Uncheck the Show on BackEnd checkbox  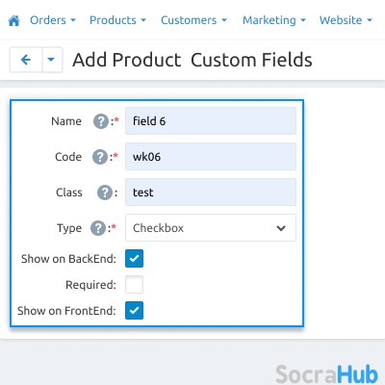click(134, 259)
